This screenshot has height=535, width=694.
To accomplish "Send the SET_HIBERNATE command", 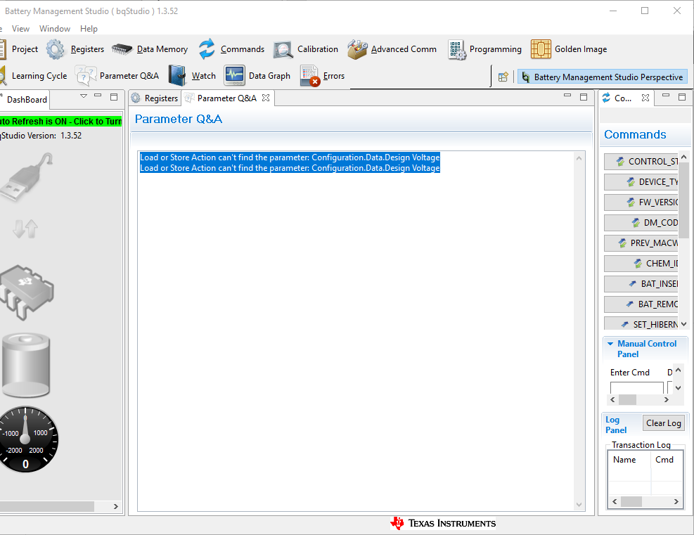I will point(641,323).
